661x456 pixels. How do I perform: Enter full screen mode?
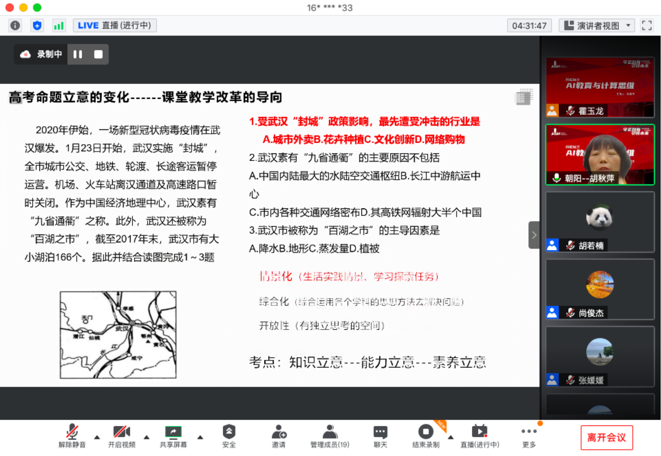(x=646, y=26)
